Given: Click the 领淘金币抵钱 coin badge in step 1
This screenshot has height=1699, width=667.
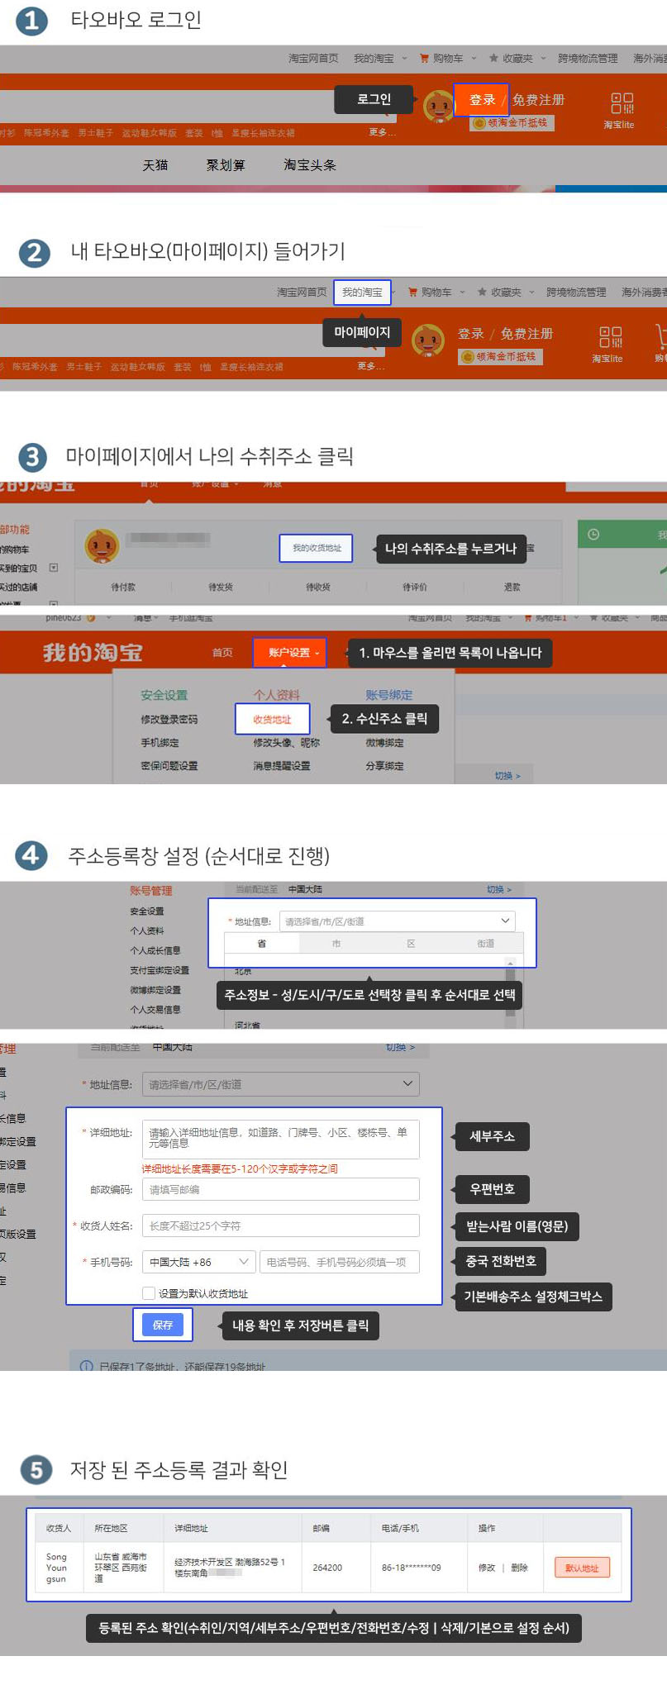Looking at the screenshot, I should (512, 123).
